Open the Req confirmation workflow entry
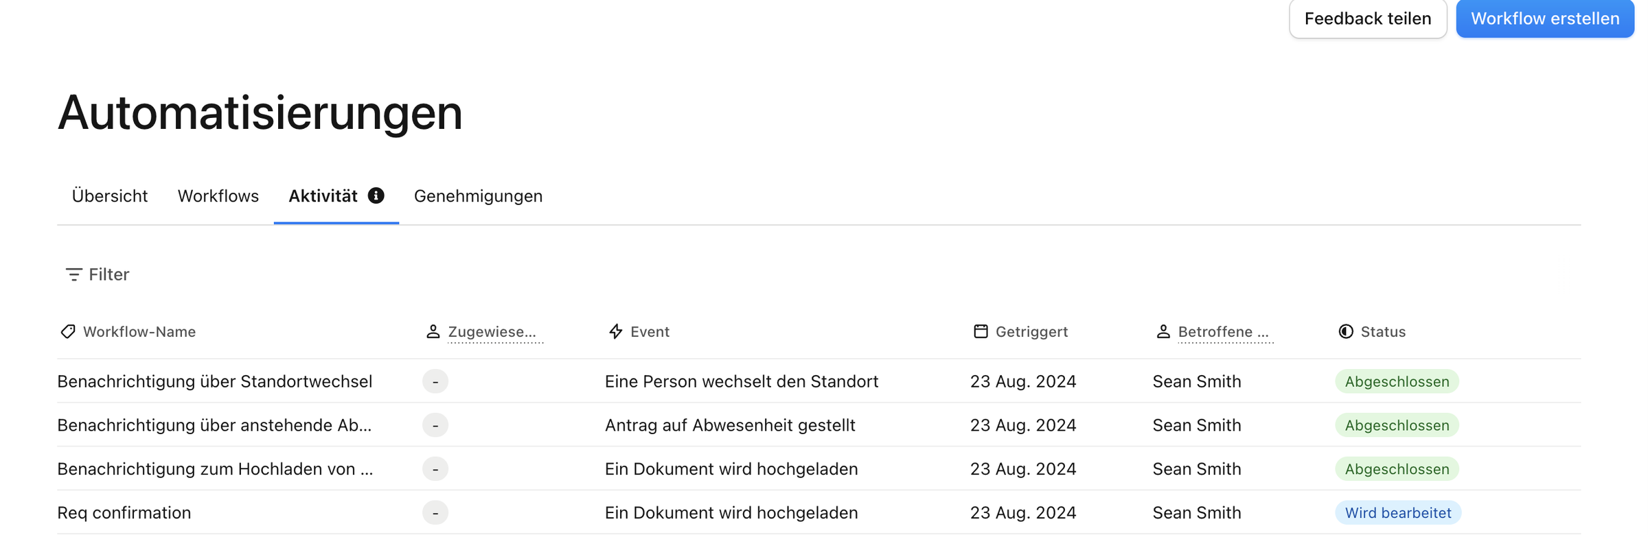Image resolution: width=1648 pixels, height=535 pixels. [x=124, y=512]
